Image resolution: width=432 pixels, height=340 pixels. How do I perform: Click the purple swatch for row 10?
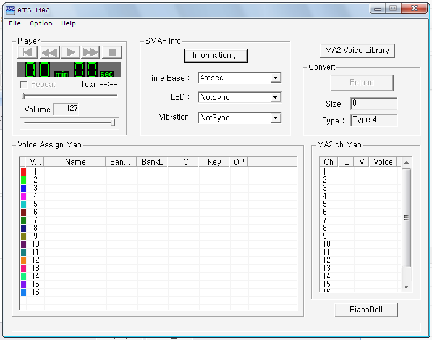23,244
